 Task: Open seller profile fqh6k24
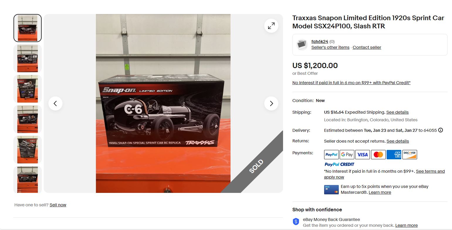coord(320,41)
